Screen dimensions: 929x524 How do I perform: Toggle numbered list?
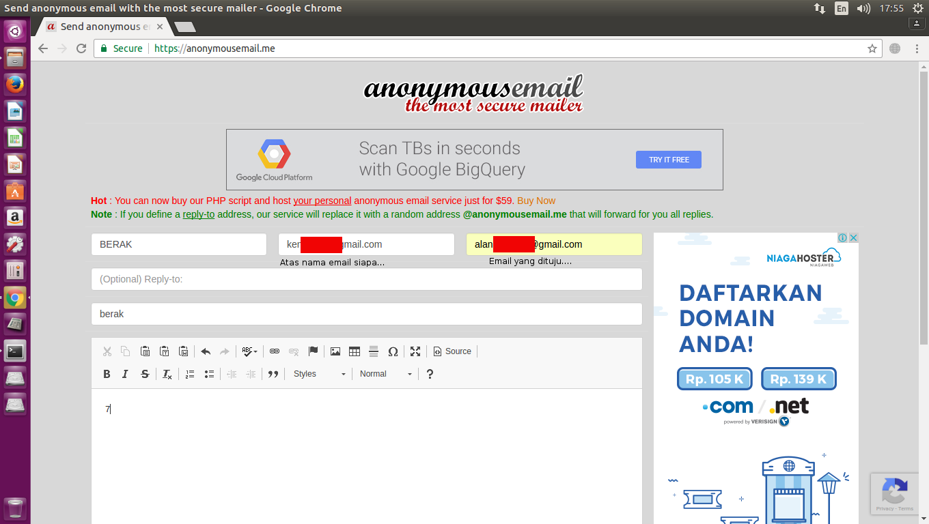(x=190, y=374)
